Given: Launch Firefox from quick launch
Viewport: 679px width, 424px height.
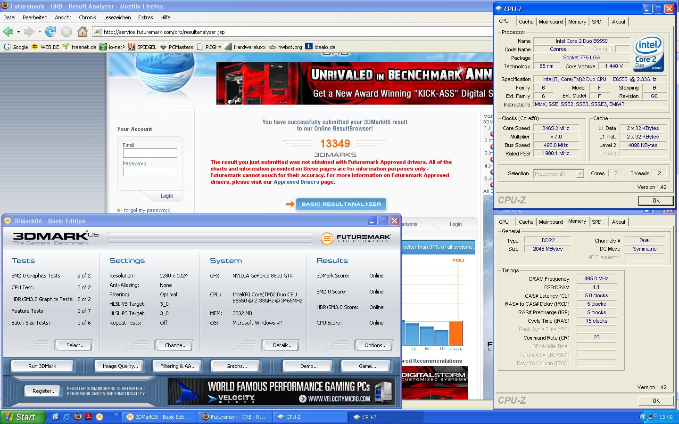Looking at the screenshot, I should pos(77,417).
